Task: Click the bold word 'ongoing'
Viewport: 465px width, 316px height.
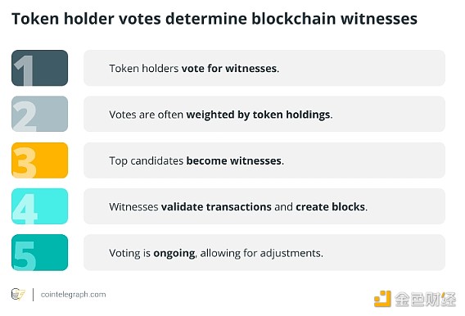Action: [x=174, y=254]
